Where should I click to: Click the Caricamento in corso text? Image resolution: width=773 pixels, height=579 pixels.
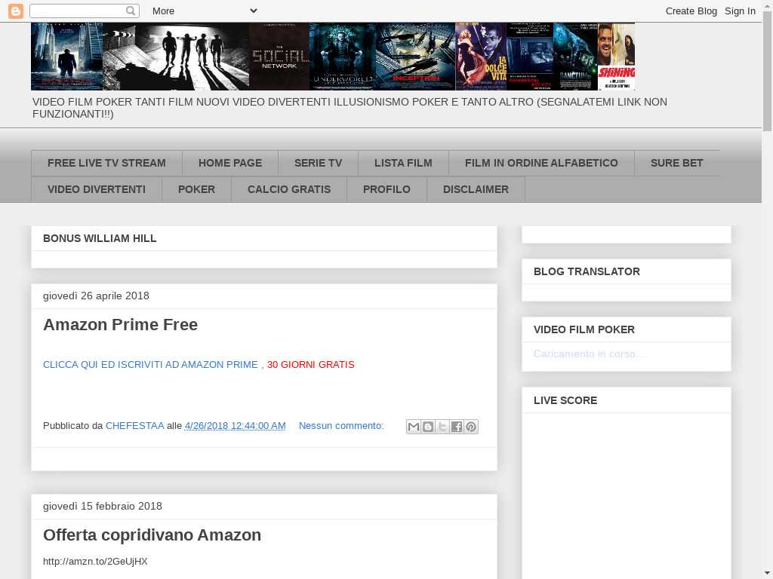[589, 354]
